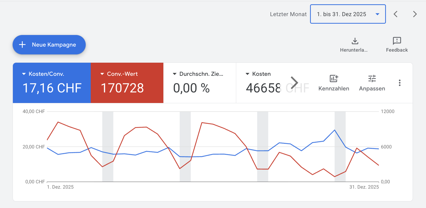Click the Neue Kampagne button
This screenshot has height=208, width=426.
coord(49,45)
